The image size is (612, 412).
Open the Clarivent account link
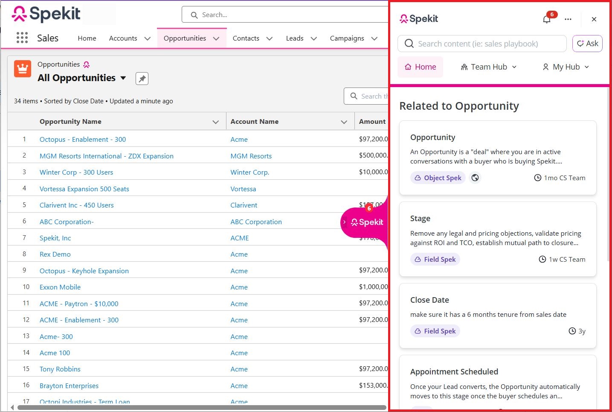pos(244,205)
